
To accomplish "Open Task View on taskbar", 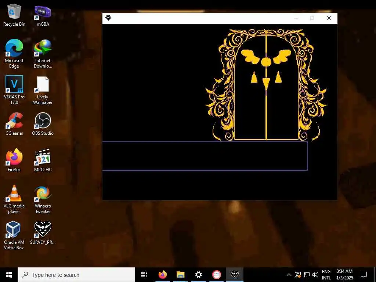I will coord(144,275).
